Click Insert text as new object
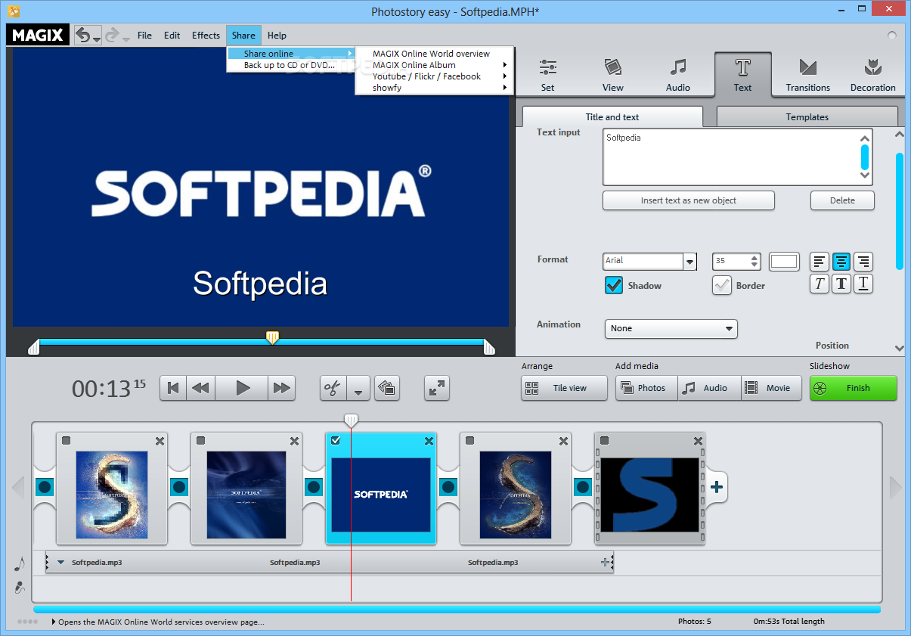Screen dimensions: 911x636 [688, 200]
